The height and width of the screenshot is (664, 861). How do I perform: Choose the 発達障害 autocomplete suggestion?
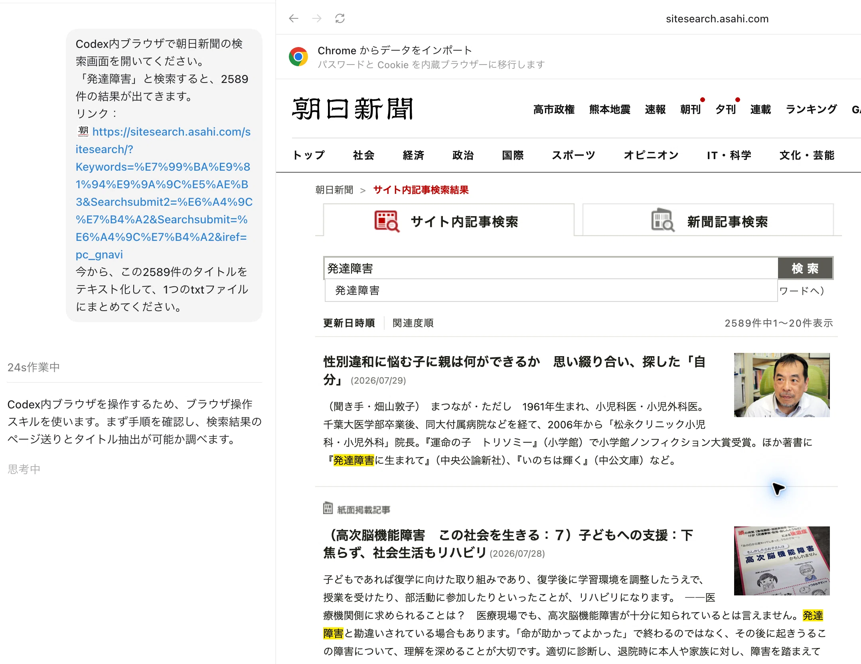pos(551,290)
